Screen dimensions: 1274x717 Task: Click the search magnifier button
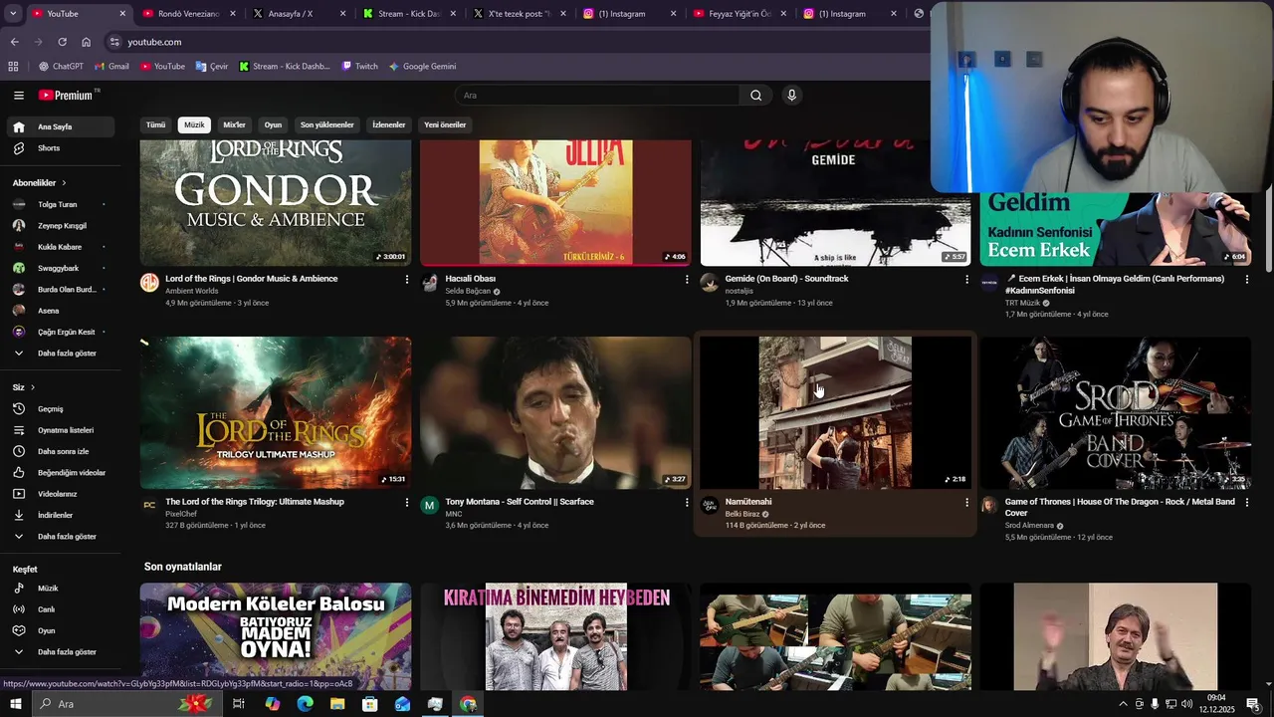pos(755,96)
